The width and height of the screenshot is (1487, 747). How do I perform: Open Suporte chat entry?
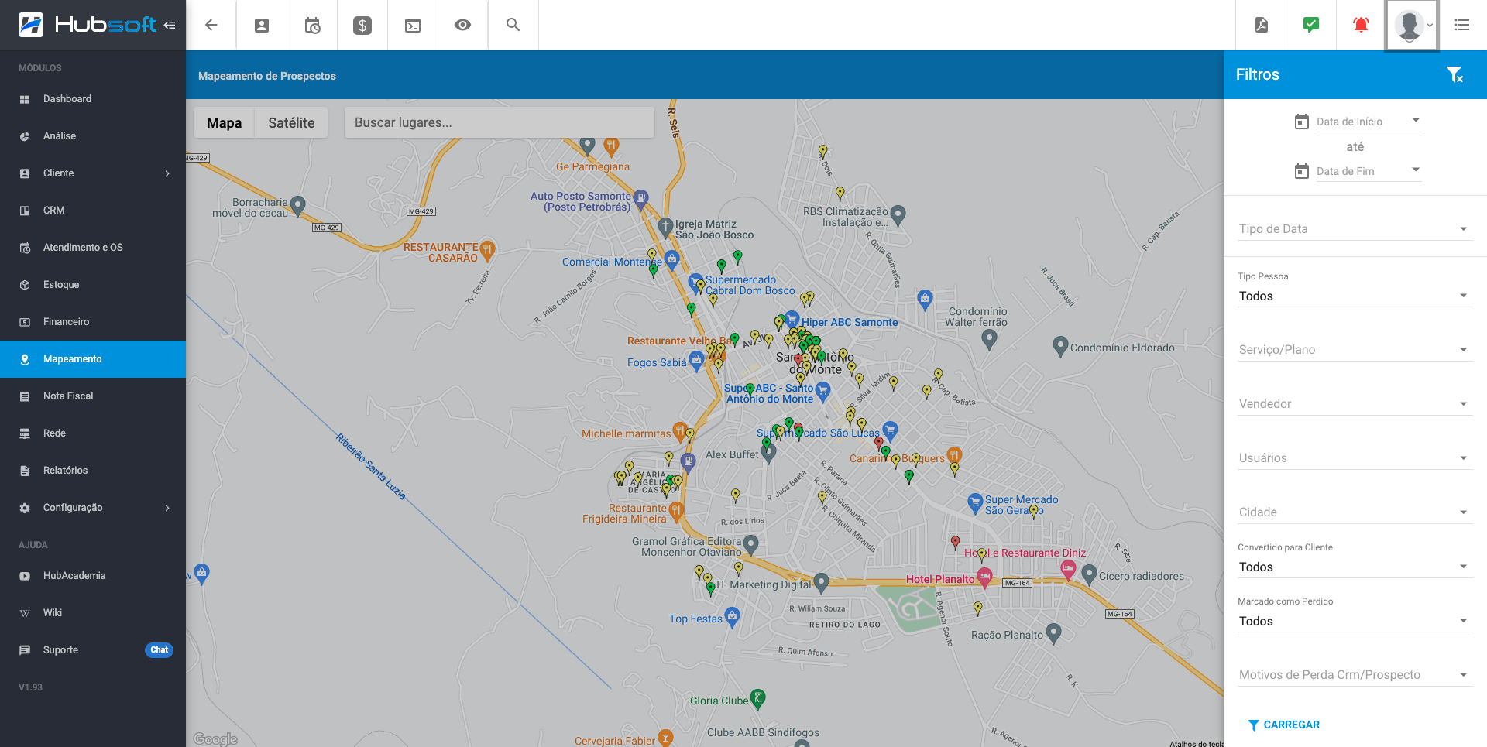tap(93, 650)
